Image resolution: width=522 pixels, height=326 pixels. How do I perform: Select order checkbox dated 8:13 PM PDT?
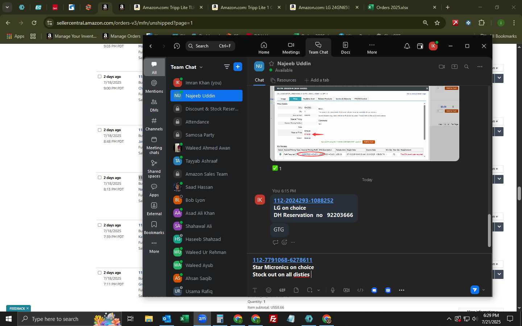(x=100, y=177)
